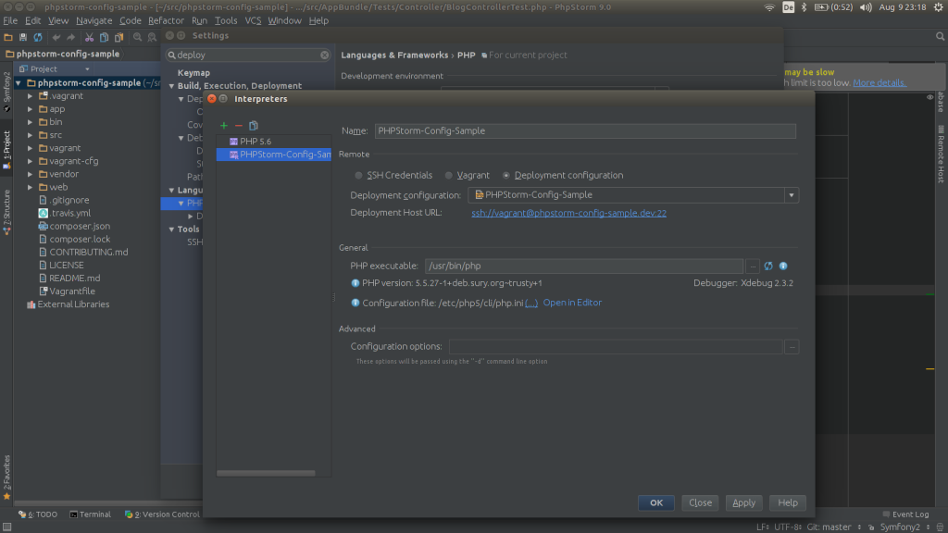Image resolution: width=948 pixels, height=533 pixels.
Task: Open the TODO tool window tab
Action: [37, 514]
